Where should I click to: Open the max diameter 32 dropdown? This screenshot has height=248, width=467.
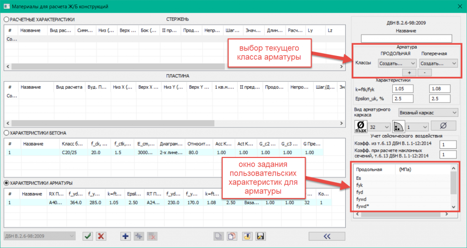(x=379, y=126)
